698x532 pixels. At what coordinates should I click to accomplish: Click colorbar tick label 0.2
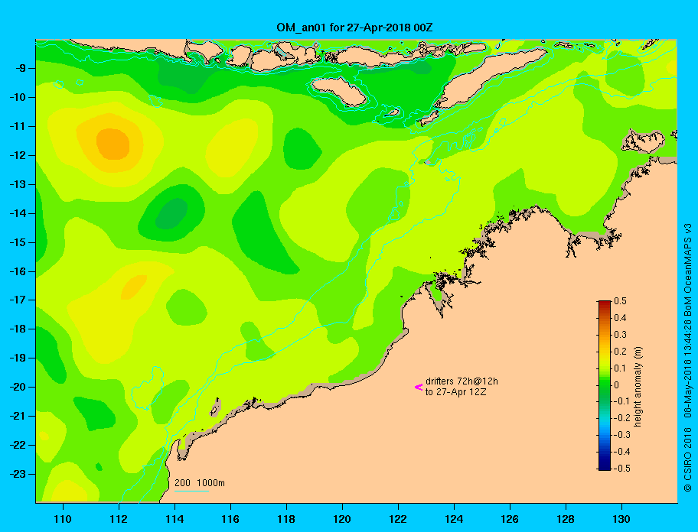coord(620,351)
